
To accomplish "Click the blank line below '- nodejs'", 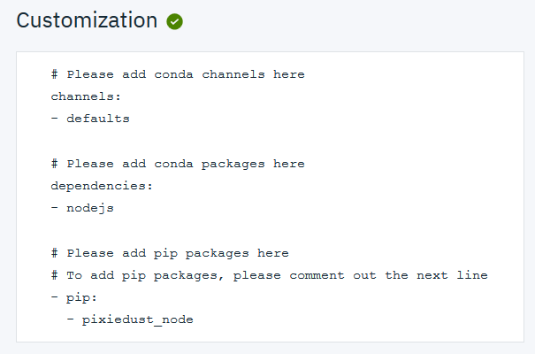I will coord(177,230).
